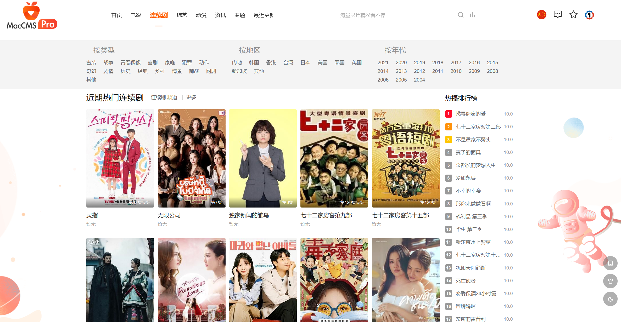This screenshot has width=621, height=322.
Task: Open the message chat bubble icon
Action: [558, 14]
